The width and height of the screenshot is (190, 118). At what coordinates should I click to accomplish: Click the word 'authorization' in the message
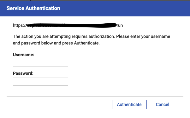[x=102, y=36]
